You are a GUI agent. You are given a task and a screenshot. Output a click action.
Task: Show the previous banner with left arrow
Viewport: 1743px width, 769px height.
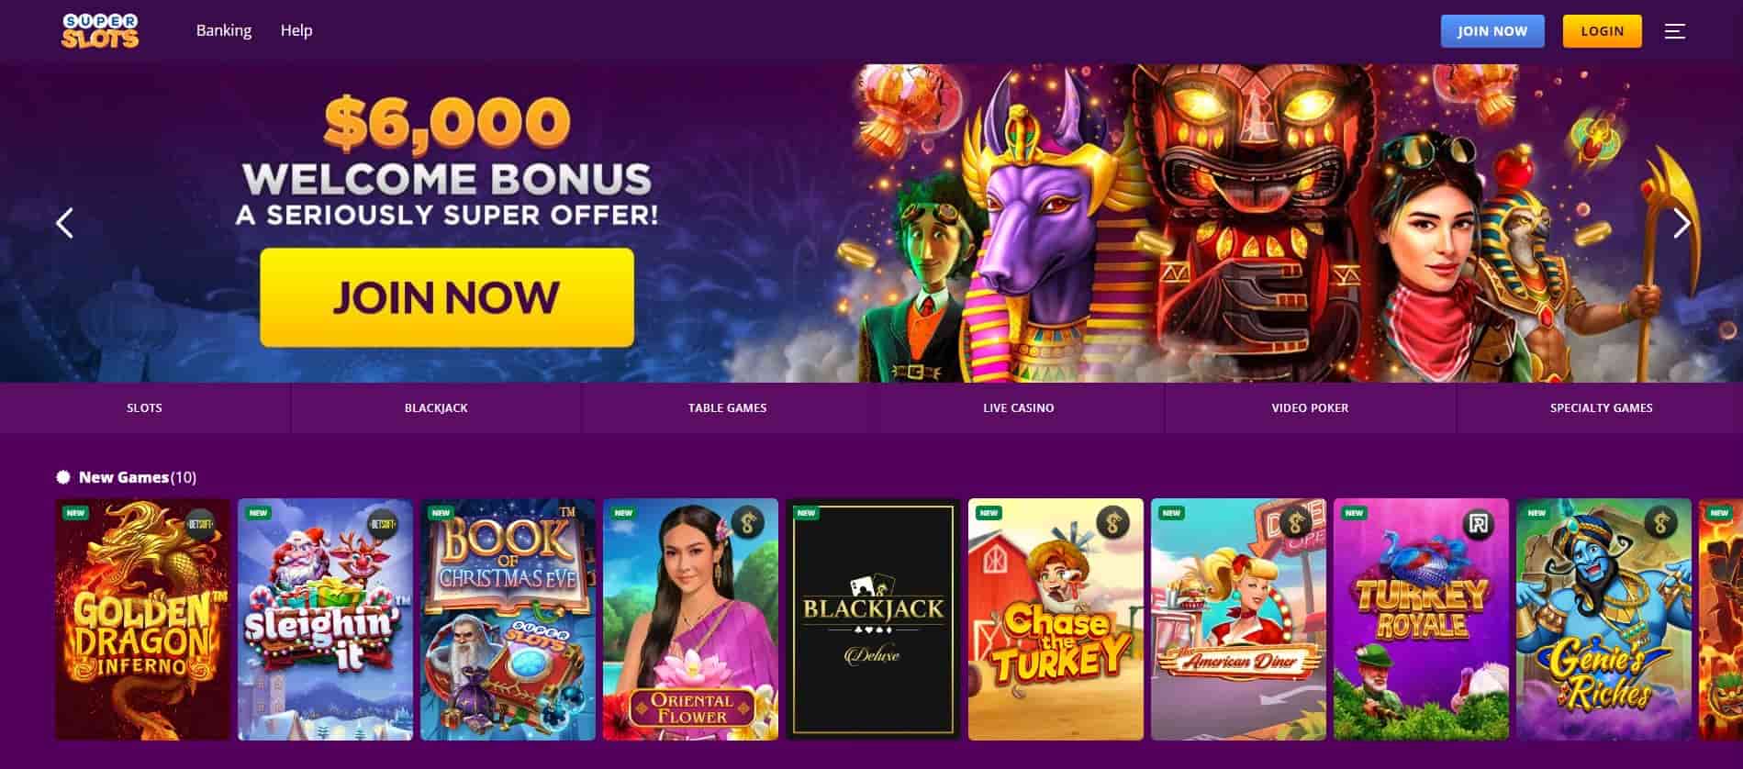click(64, 223)
